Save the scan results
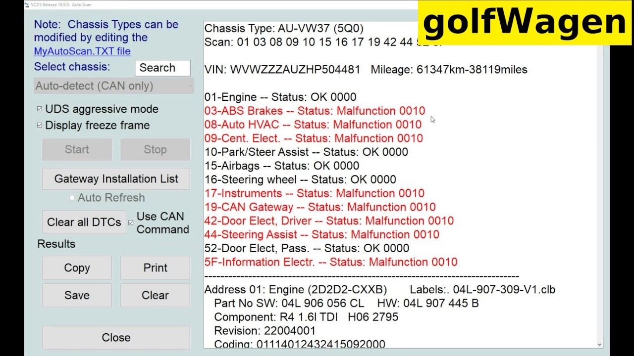Screen dimensions: 634x356 pos(77,295)
